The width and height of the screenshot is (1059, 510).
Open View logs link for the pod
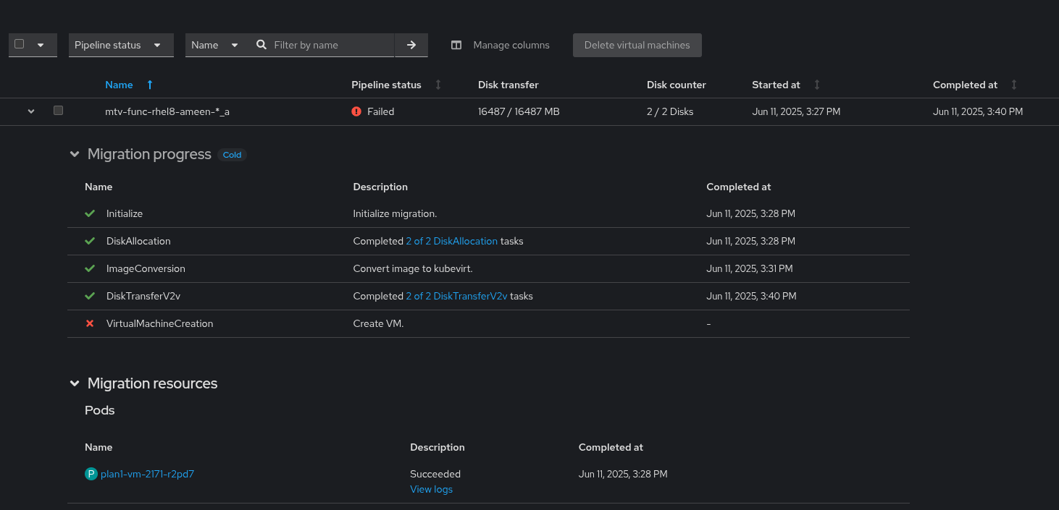(431, 489)
